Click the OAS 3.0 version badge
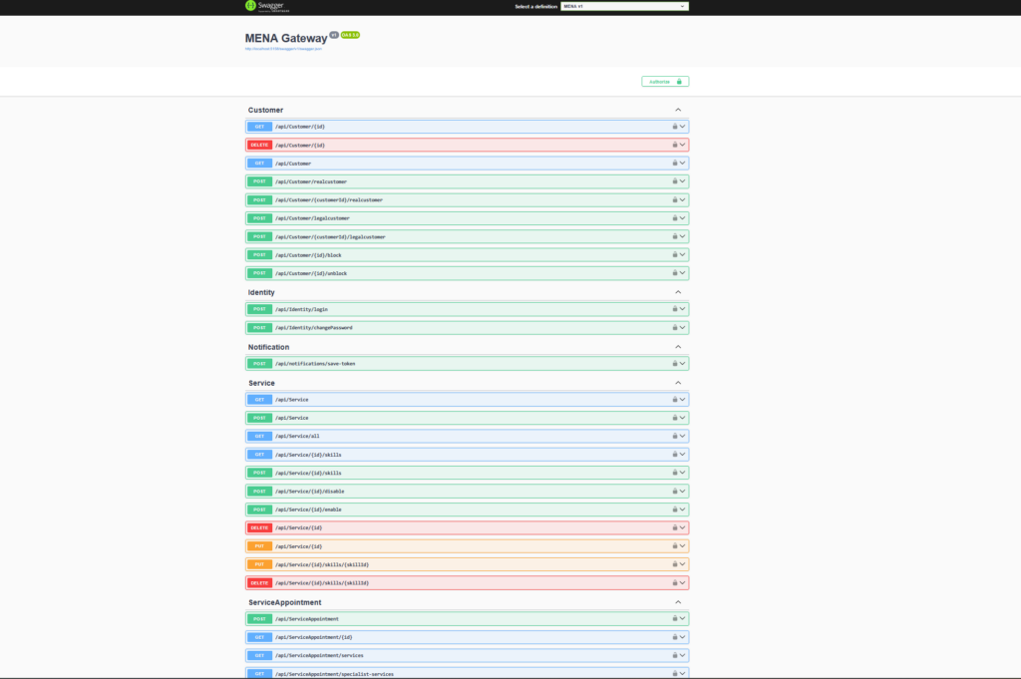 pyautogui.click(x=350, y=35)
